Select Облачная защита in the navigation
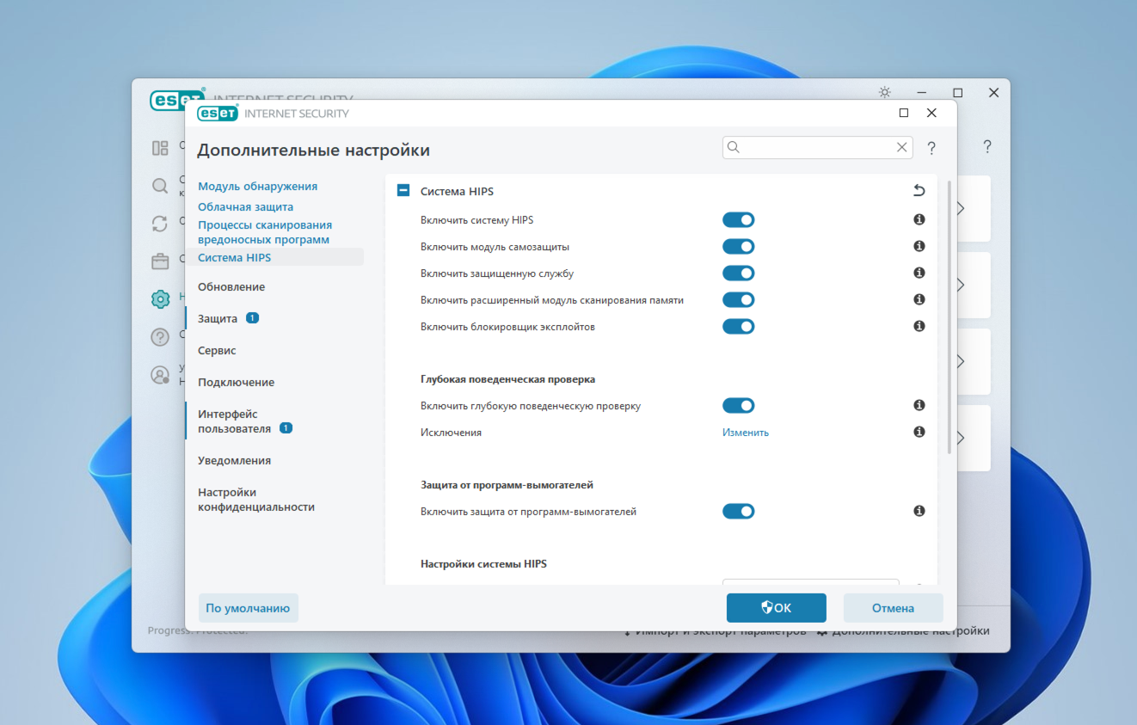Viewport: 1137px width, 725px height. click(x=245, y=207)
